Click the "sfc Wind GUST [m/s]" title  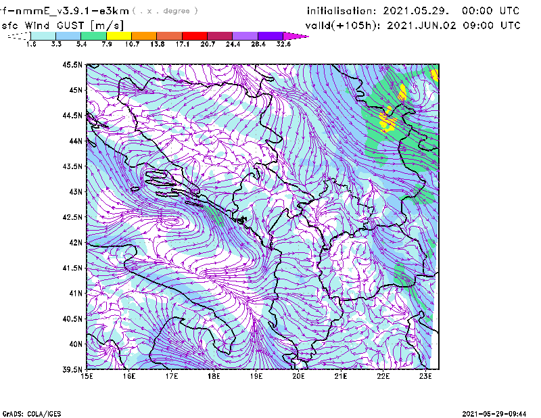pyautogui.click(x=62, y=26)
